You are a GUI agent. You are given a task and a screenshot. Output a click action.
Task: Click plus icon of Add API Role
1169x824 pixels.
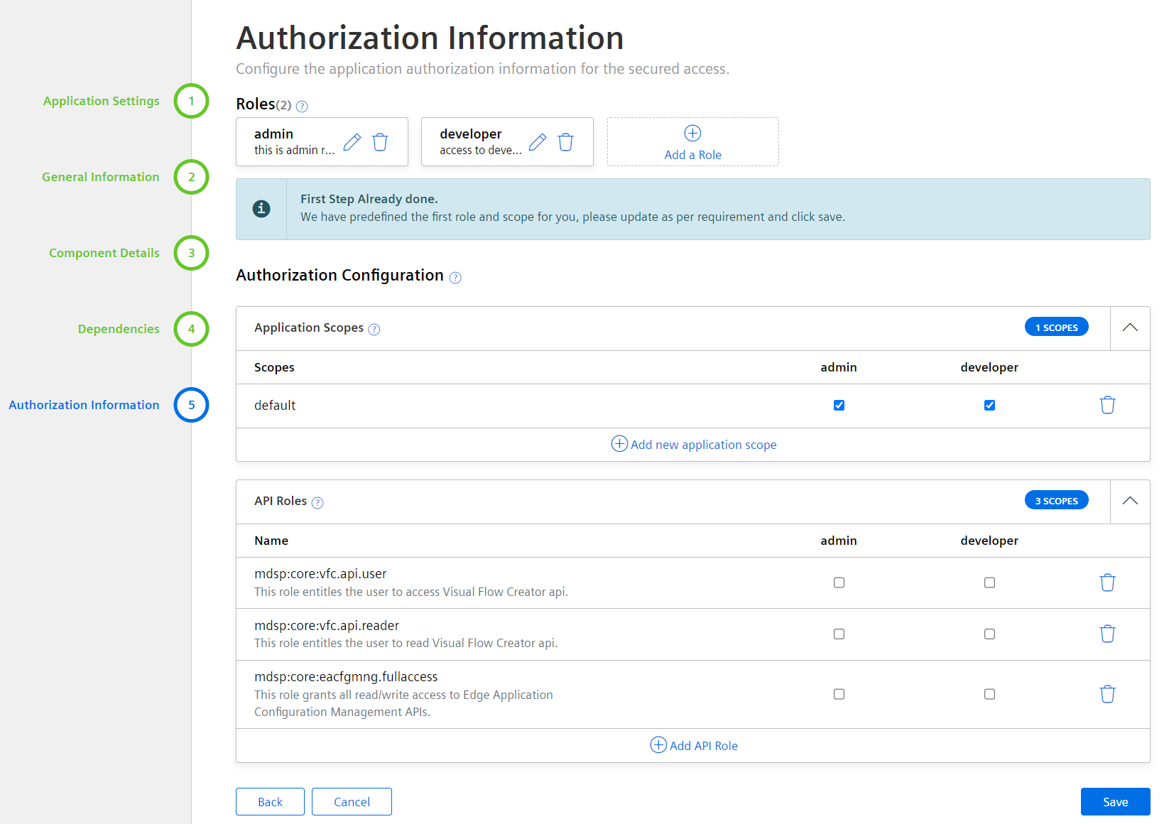658,745
